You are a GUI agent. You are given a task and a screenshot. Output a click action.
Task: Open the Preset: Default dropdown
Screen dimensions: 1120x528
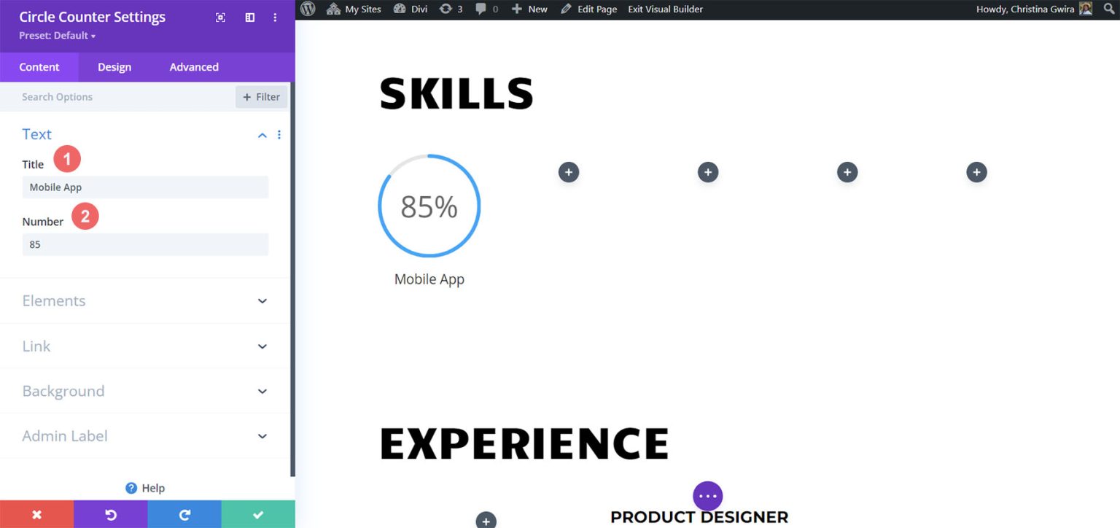click(57, 36)
